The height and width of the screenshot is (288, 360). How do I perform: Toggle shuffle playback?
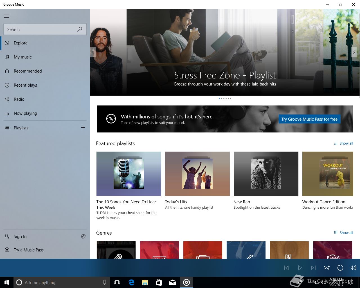(327, 268)
